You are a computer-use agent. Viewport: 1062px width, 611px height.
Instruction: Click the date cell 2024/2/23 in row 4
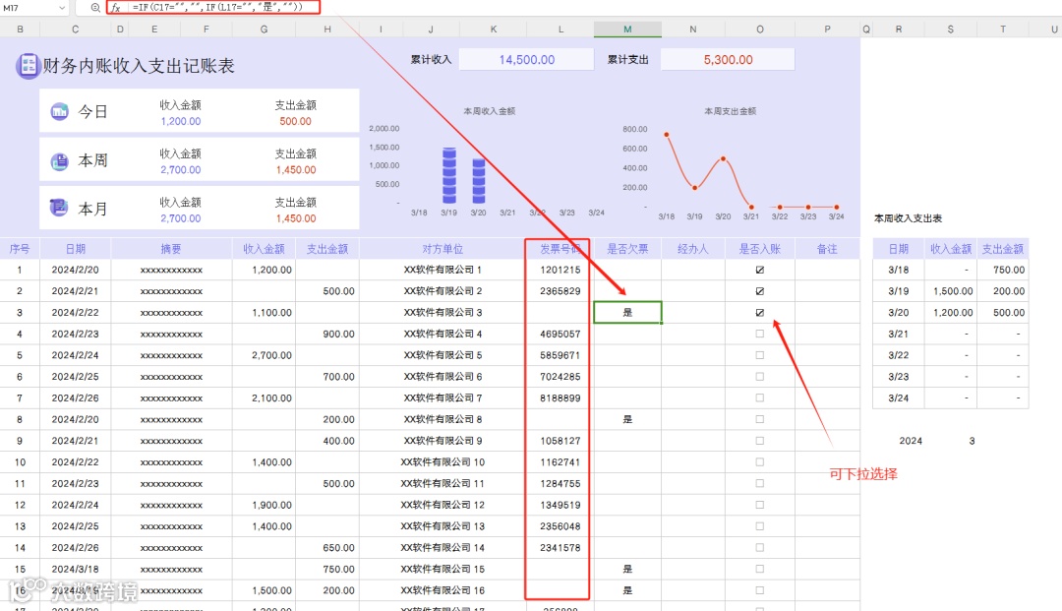click(75, 334)
